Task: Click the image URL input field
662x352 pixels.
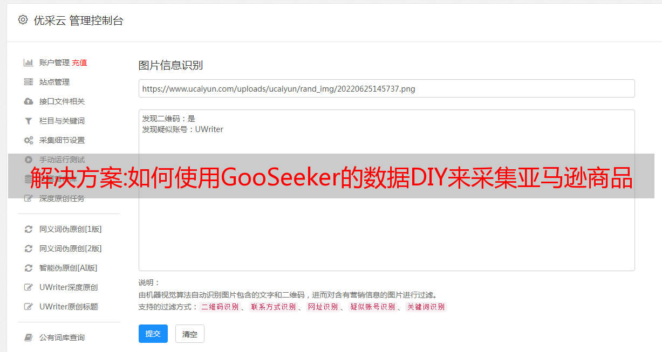Action: pyautogui.click(x=386, y=88)
